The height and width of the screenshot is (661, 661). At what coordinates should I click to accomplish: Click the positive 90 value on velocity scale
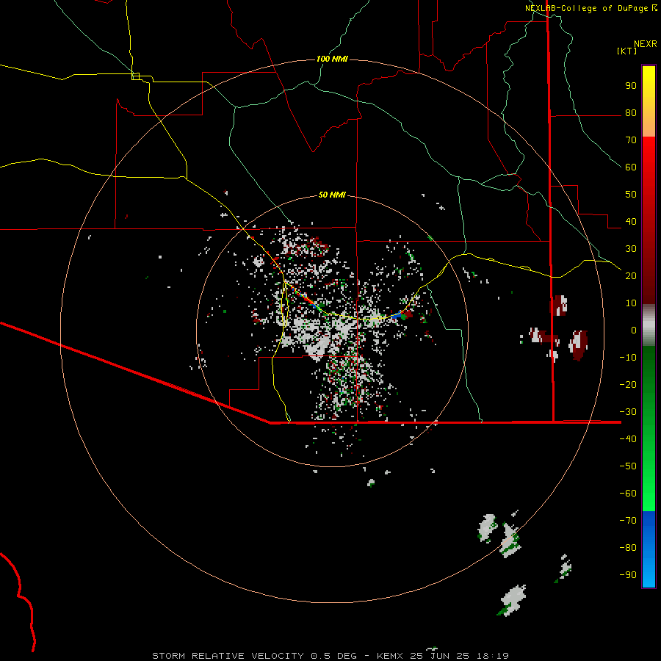tap(631, 86)
